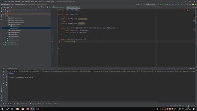Open the Profiler tool window button
The image size is (197, 111).
click(x=49, y=104)
